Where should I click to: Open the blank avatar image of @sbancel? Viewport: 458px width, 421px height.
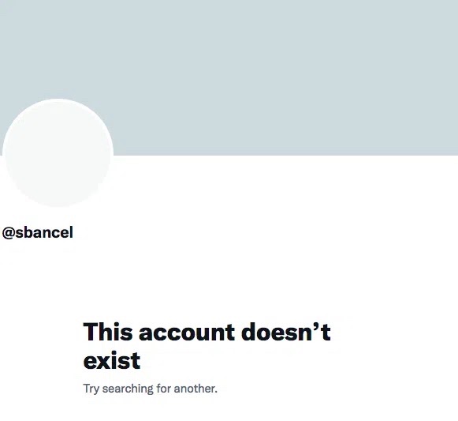[x=58, y=153]
